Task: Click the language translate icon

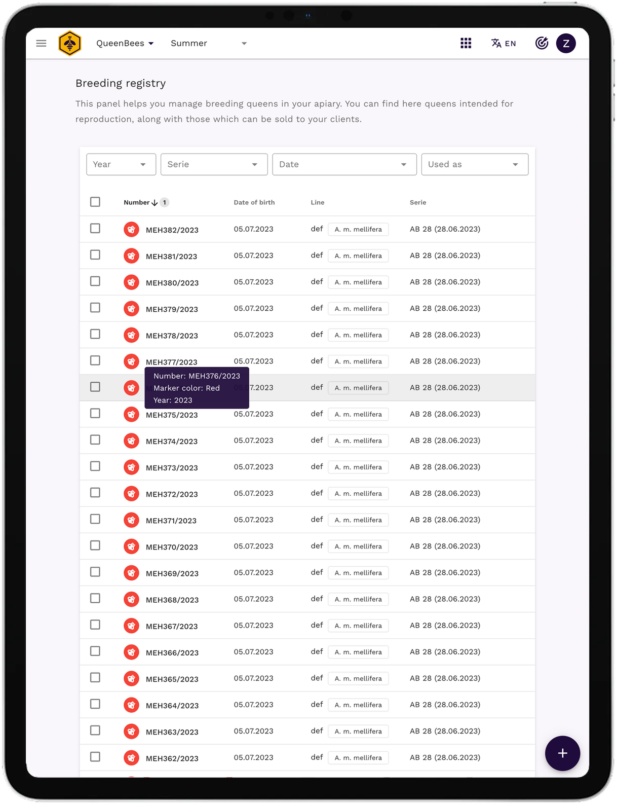Action: pyautogui.click(x=496, y=44)
